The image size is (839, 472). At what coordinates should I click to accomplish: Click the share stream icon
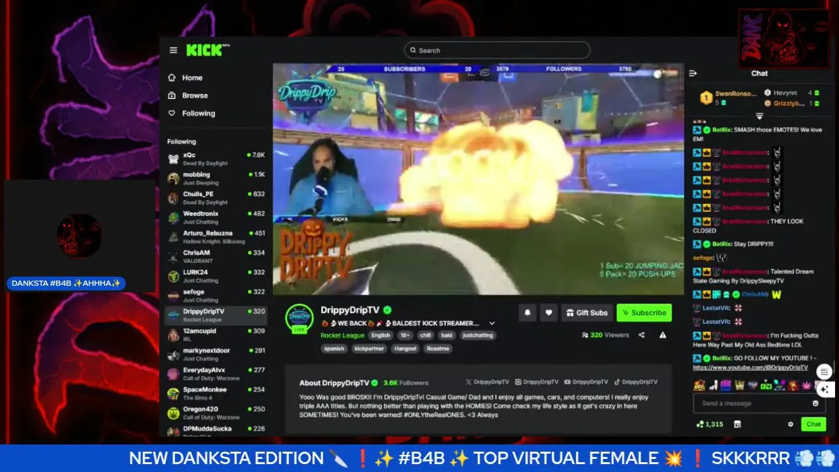click(642, 335)
